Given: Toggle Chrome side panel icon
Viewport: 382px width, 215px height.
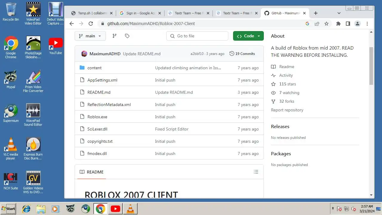Looking at the screenshot, I should [x=348, y=24].
